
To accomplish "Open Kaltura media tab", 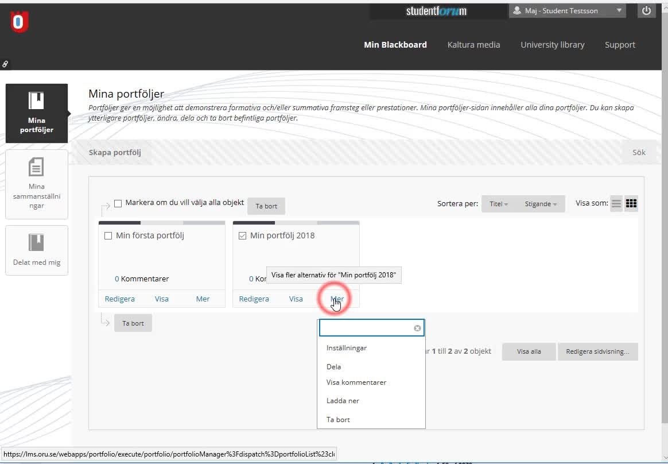I will (x=473, y=45).
